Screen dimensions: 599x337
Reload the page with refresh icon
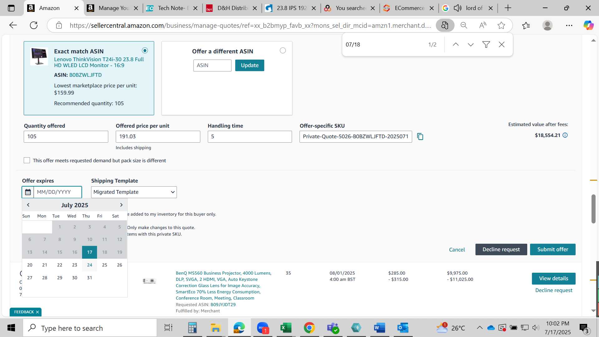pyautogui.click(x=34, y=25)
